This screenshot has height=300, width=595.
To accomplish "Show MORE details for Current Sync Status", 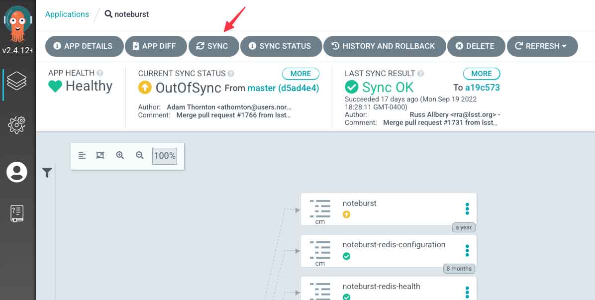I will coord(300,73).
